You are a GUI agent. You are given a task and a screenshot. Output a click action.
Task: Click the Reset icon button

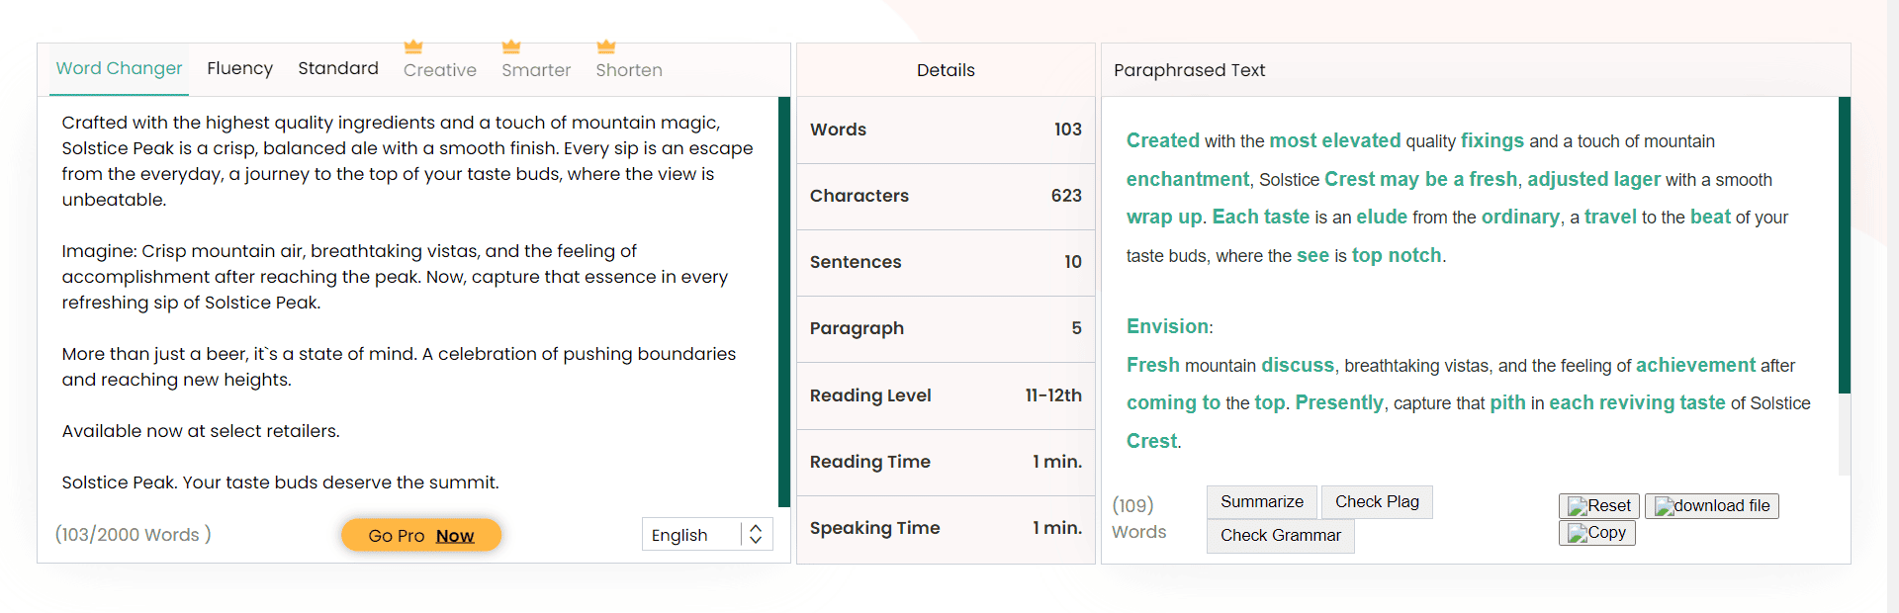[1598, 506]
